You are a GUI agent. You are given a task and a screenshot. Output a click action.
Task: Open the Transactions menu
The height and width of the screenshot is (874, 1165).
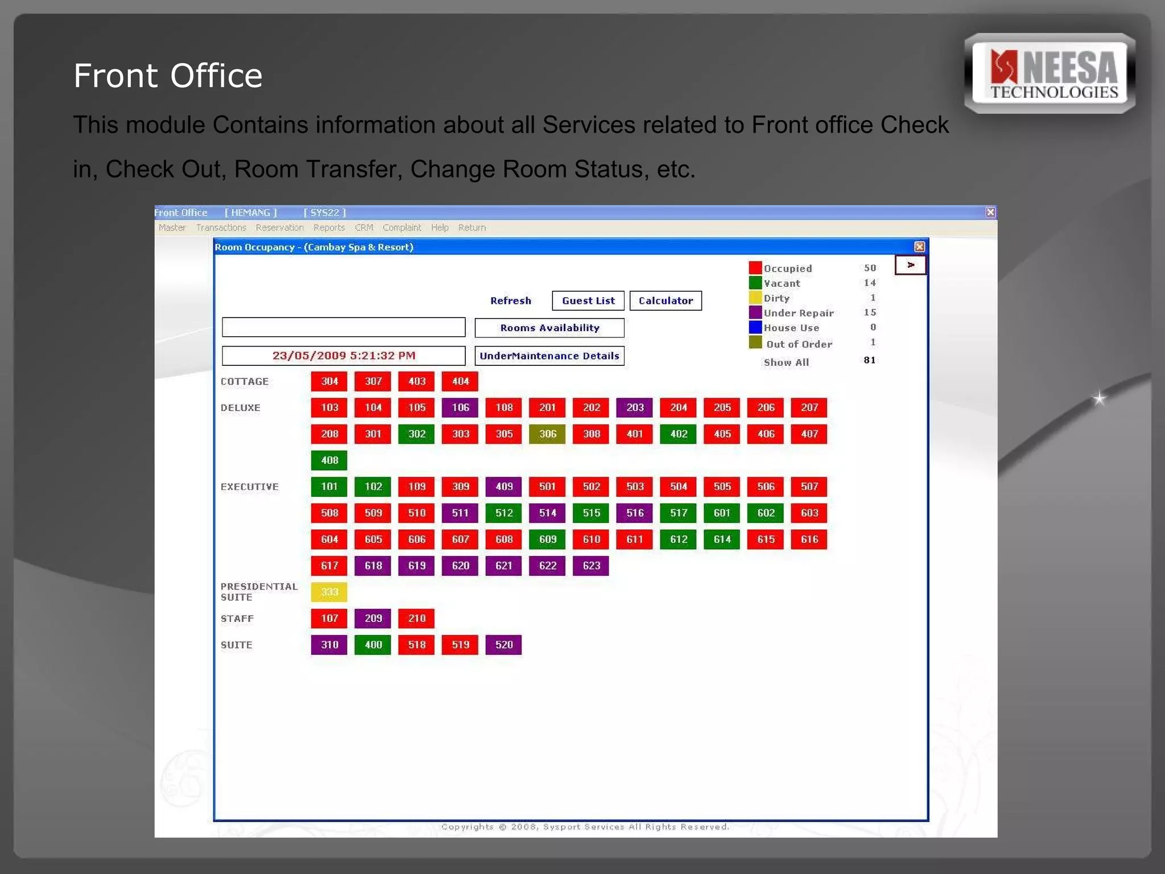coord(221,228)
